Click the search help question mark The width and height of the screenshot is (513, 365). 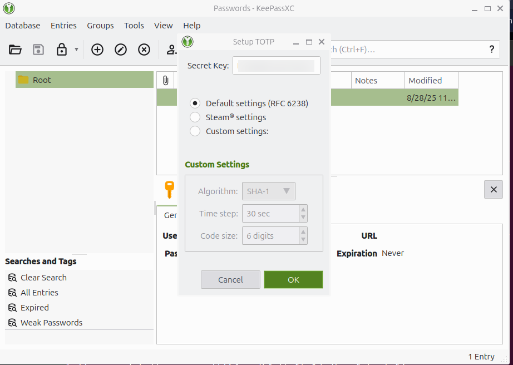[491, 50]
